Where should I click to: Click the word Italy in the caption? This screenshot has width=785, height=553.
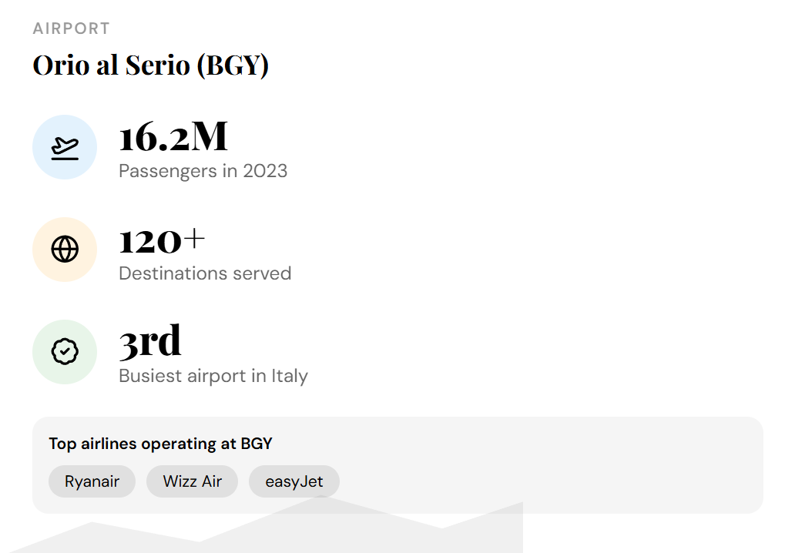tap(289, 376)
